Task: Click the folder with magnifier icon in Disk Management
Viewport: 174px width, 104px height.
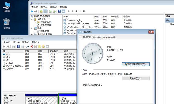Action: pyautogui.click(x=43, y=47)
